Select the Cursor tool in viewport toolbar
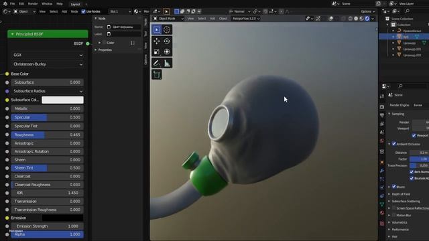This screenshot has height=241, width=429. (x=167, y=29)
